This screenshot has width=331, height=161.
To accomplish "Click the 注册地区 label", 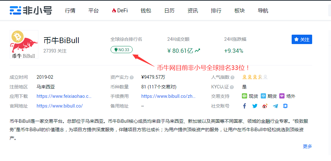I will point(19,87).
